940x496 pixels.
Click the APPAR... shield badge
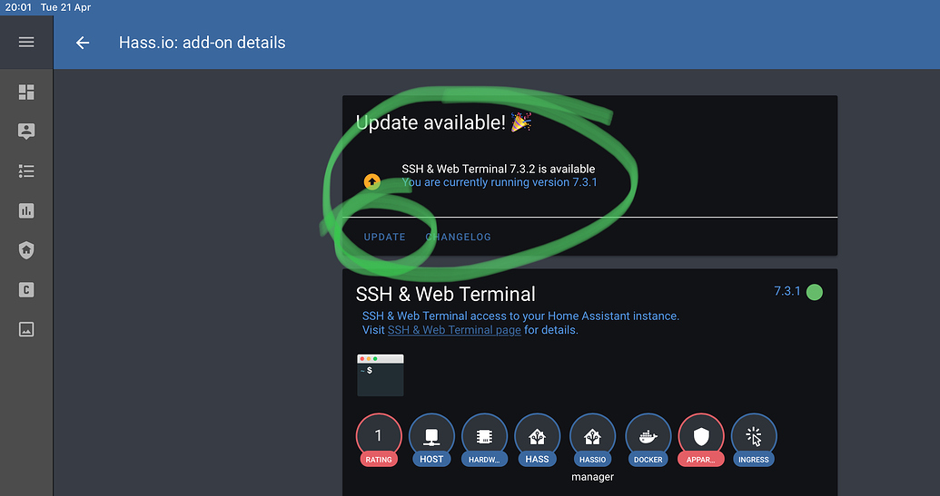click(x=701, y=441)
